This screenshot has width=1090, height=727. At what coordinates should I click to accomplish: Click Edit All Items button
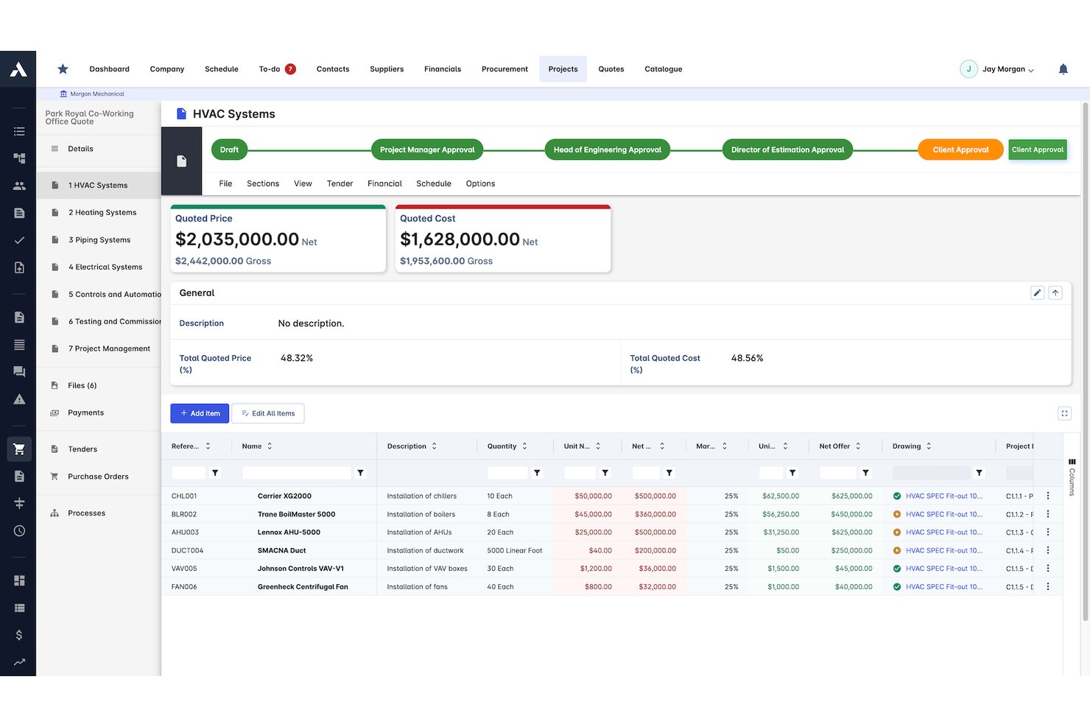click(268, 413)
